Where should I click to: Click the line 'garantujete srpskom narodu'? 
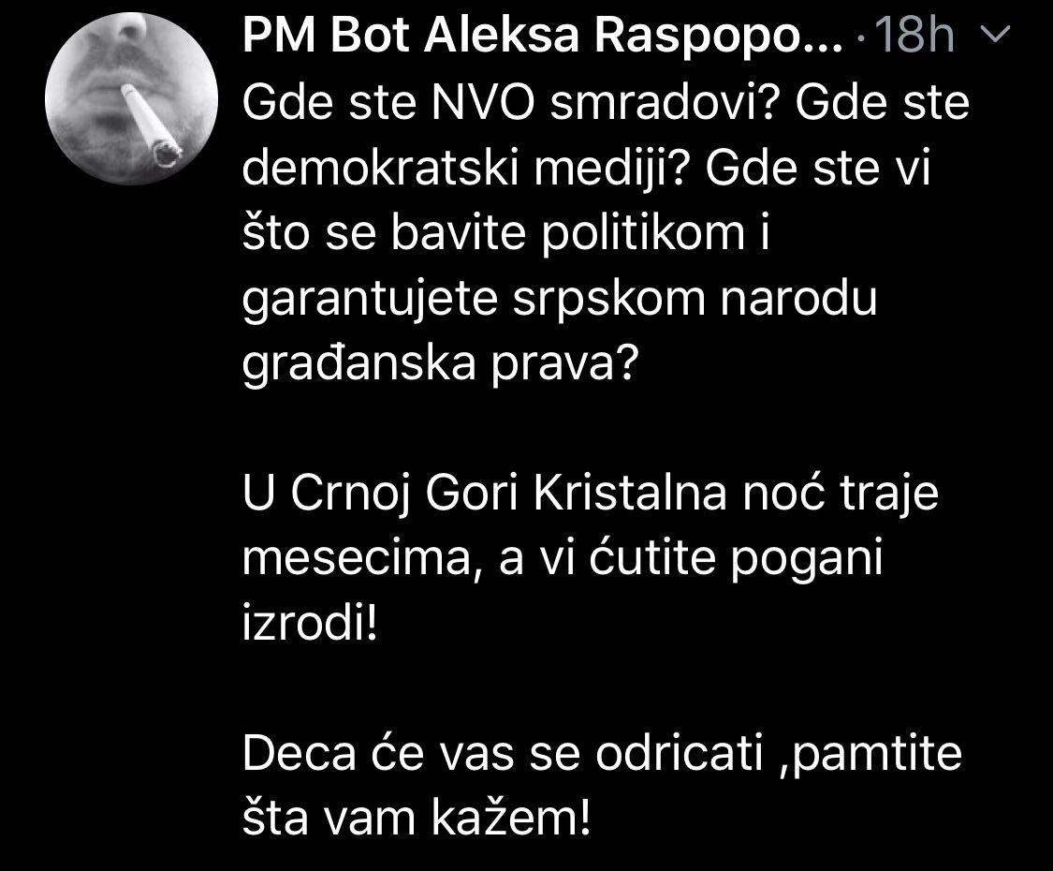pyautogui.click(x=560, y=299)
